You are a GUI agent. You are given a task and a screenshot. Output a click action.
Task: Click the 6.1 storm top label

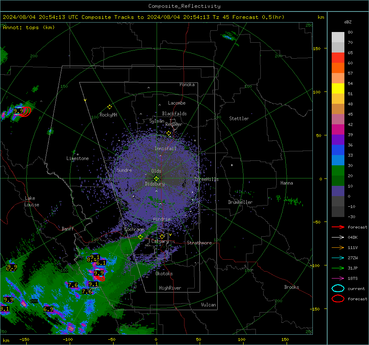(x=101, y=263)
